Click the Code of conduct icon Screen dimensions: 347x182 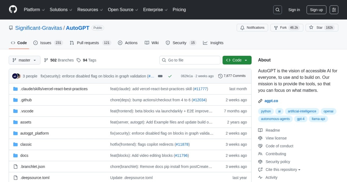pos(261,146)
